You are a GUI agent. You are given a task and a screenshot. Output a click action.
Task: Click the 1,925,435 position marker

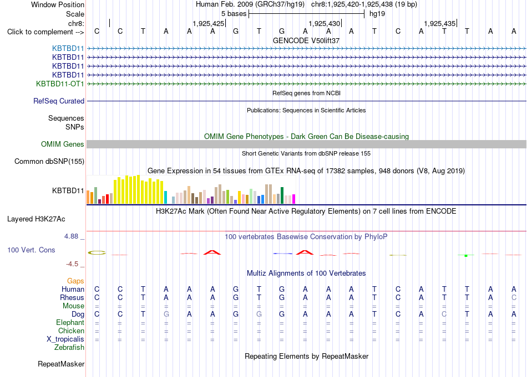[439, 23]
